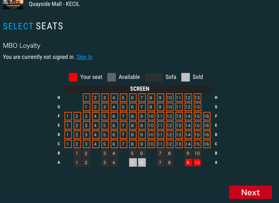
Task: Open the Sign In link
Action: point(84,57)
